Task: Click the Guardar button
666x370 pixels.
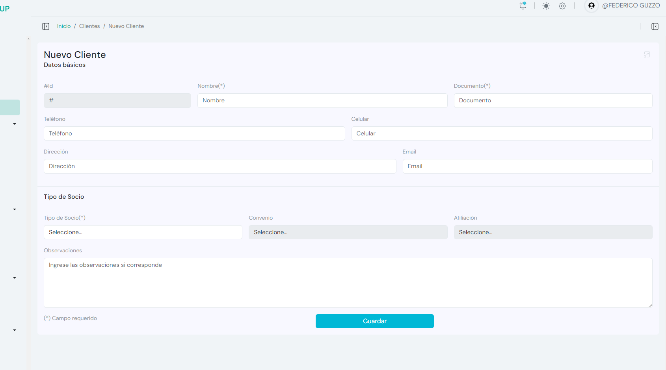Action: click(375, 321)
